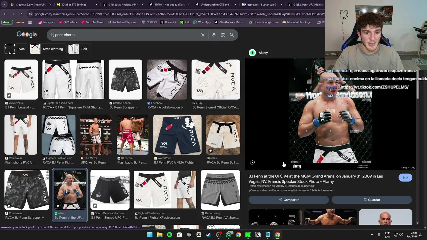The height and width of the screenshot is (240, 427).
Task: Open Detalles de la licencia link
Action: pyautogui.click(x=300, y=186)
